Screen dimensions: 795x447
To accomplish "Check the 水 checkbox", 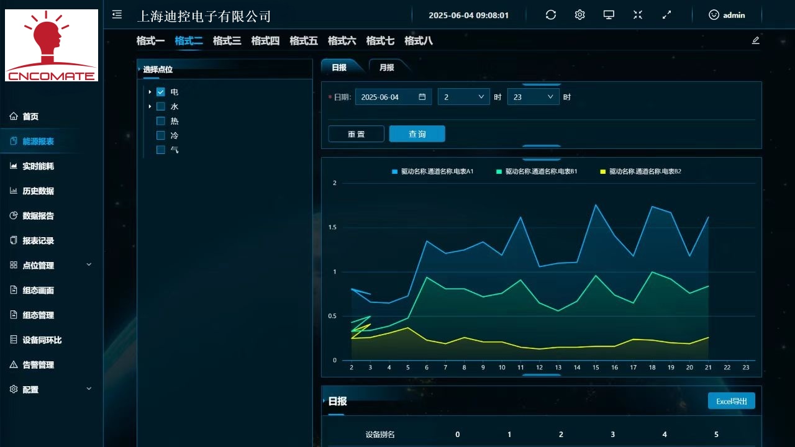I will point(161,106).
